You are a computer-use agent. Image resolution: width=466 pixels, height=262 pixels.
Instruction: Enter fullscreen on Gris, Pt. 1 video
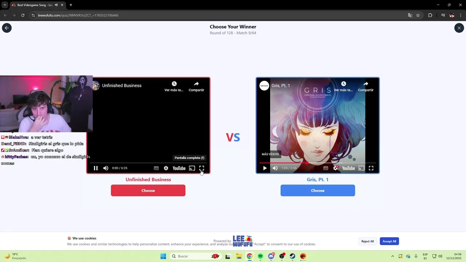point(371,168)
